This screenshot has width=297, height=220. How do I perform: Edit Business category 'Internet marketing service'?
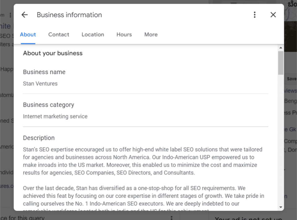pos(55,117)
